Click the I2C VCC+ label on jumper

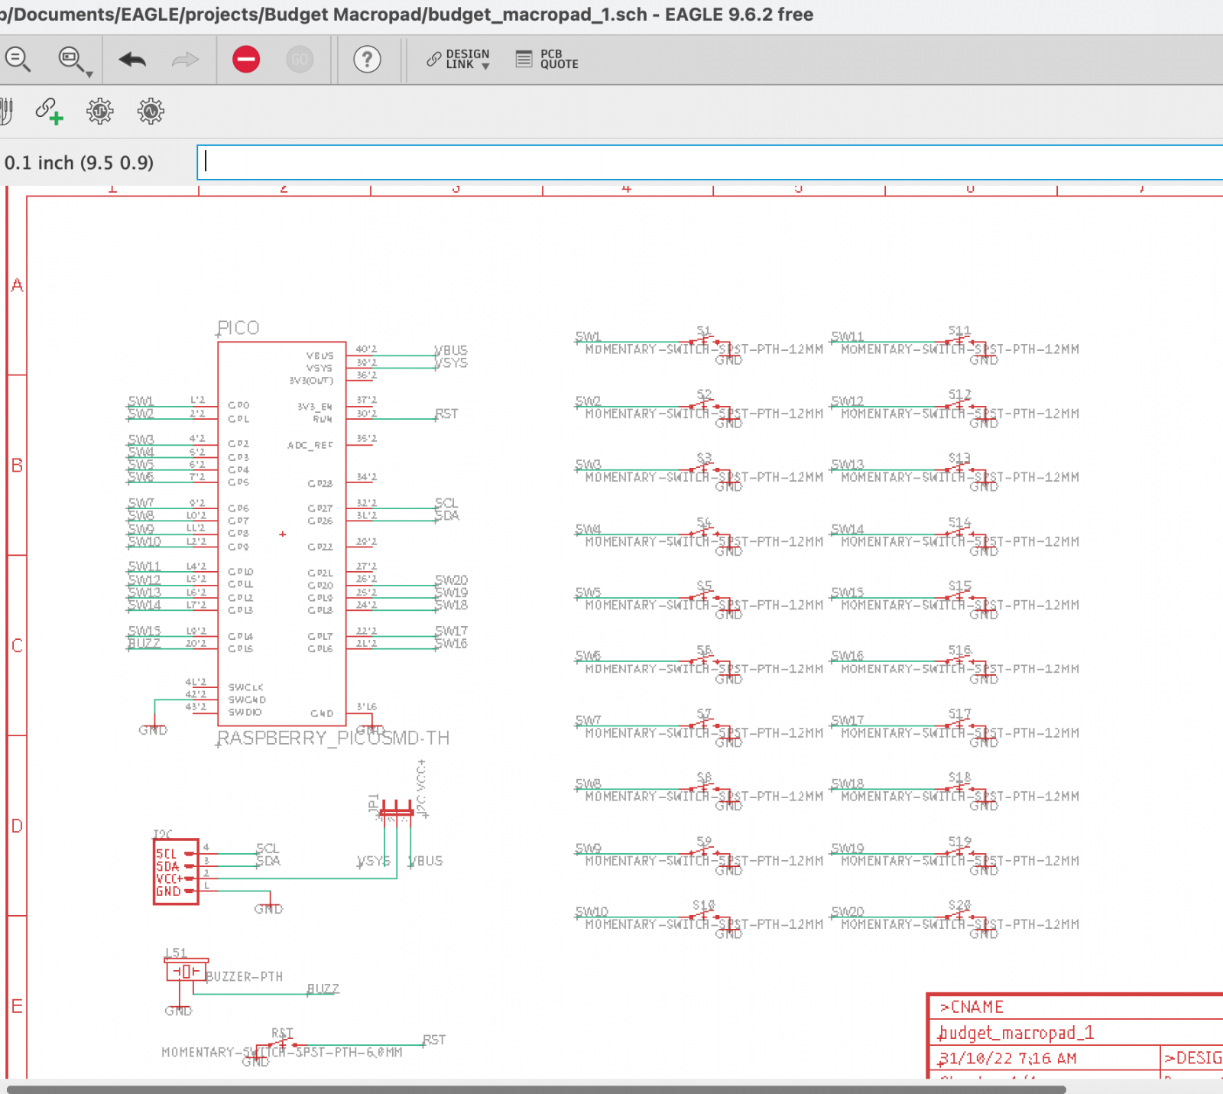tap(421, 789)
